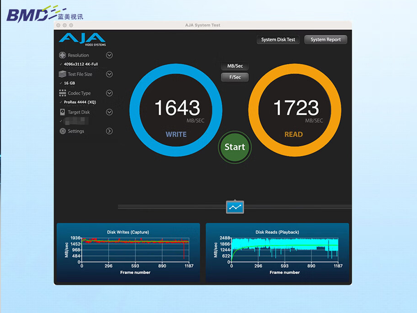417x313 pixels.
Task: Open the Codec Type dropdown arrow
Action: tap(109, 93)
